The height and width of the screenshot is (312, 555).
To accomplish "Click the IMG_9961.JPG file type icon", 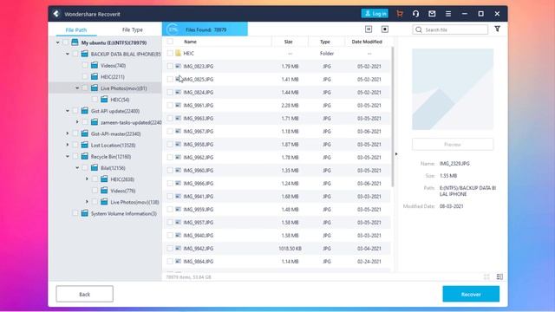I will click(x=178, y=105).
